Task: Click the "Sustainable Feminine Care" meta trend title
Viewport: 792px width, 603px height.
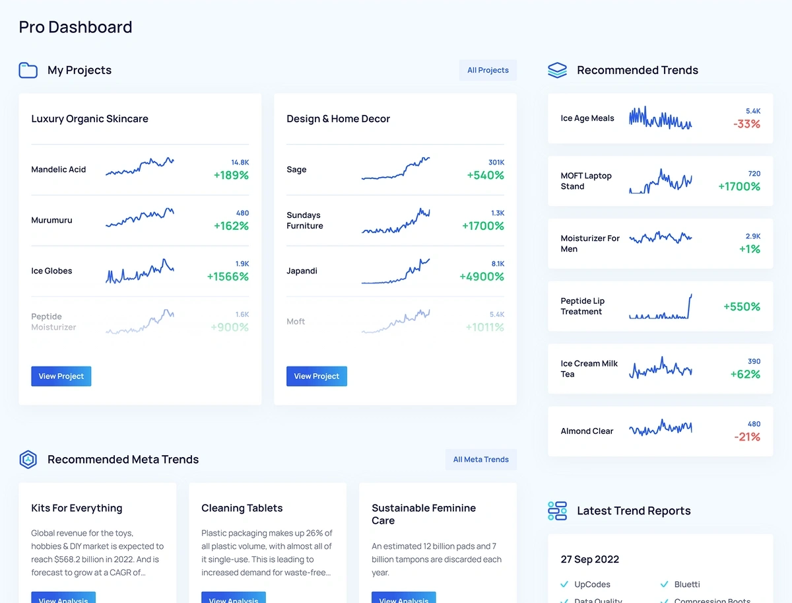Action: tap(424, 514)
